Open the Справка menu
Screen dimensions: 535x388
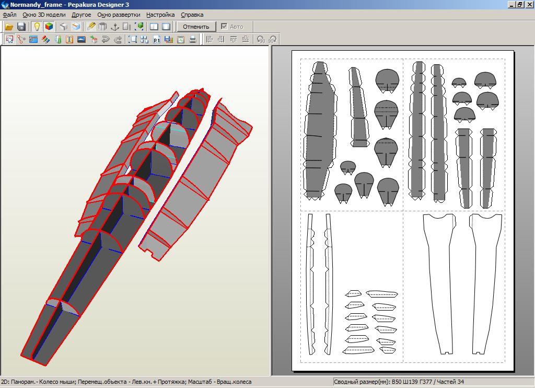click(192, 15)
